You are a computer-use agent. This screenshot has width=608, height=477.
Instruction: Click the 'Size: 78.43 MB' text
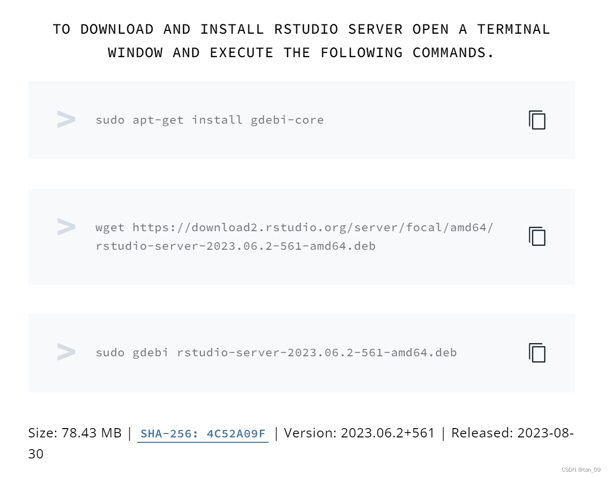tap(75, 433)
